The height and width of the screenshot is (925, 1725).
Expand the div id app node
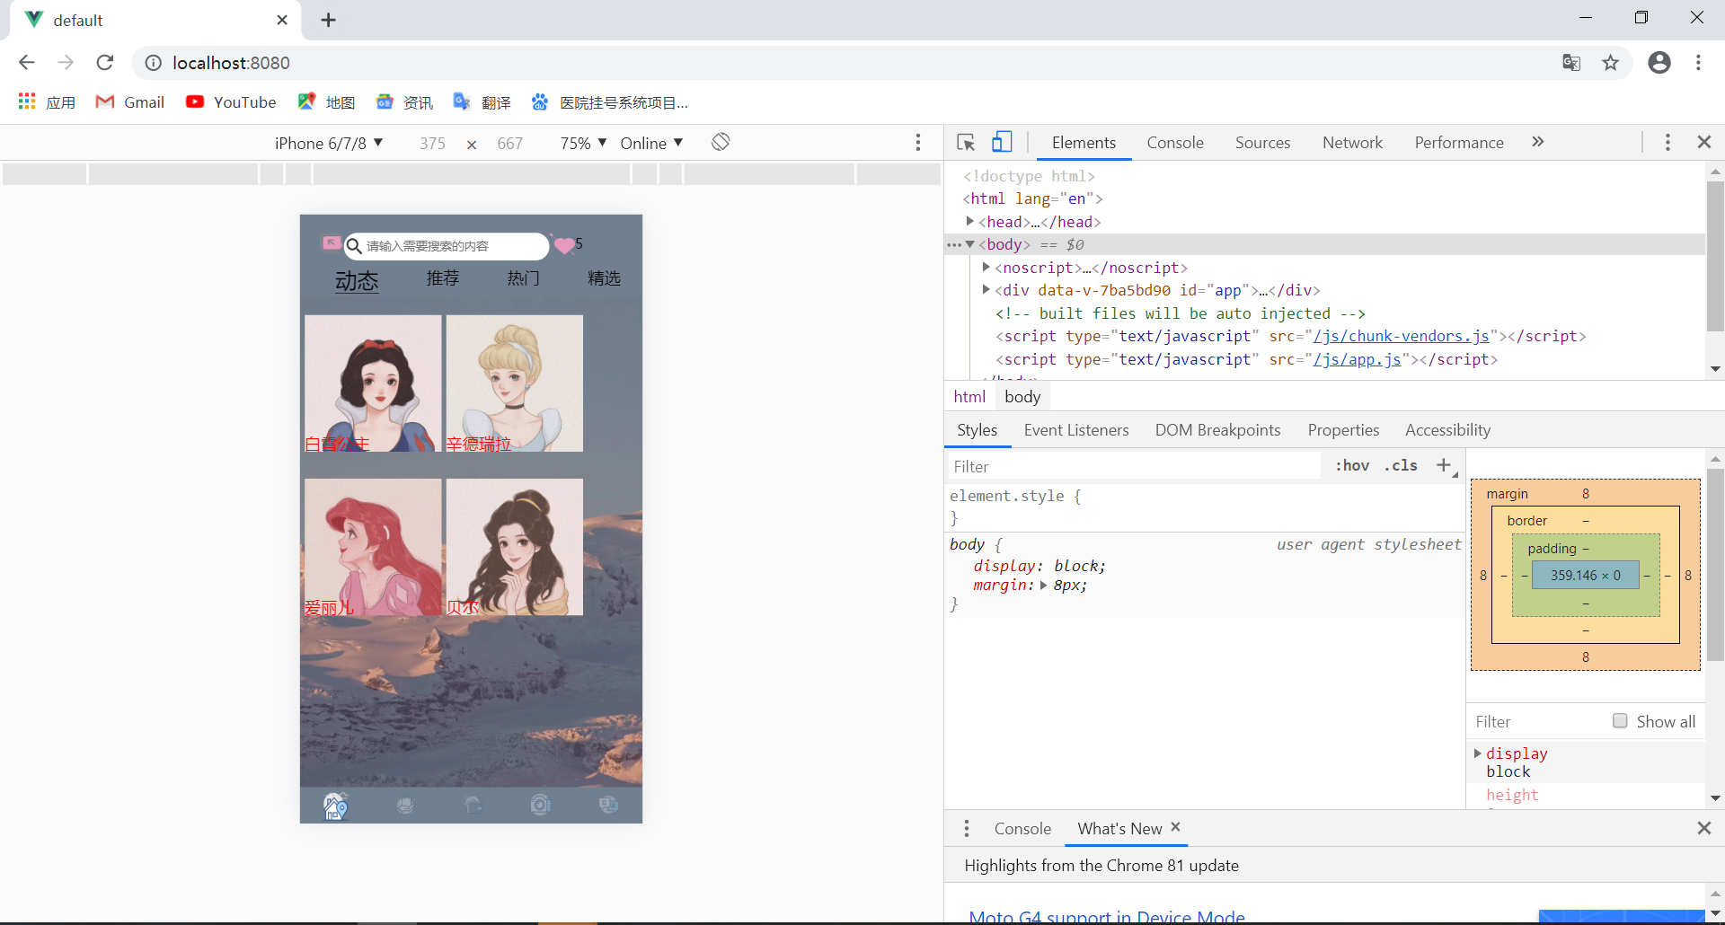coord(986,289)
